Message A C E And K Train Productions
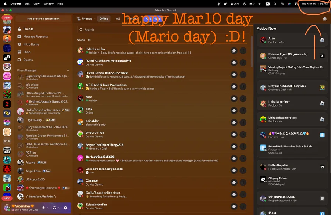Image resolution: width=331 pixels, height=215 pixels. coord(234,86)
